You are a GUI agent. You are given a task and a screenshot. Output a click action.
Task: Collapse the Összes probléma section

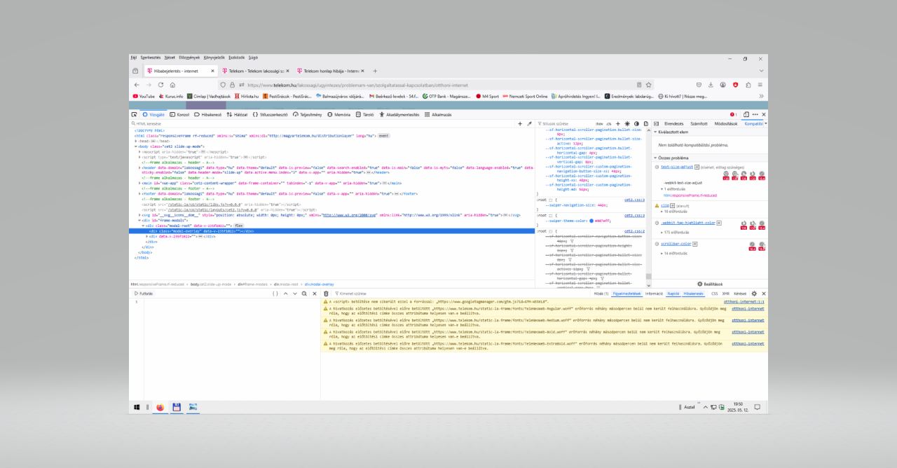tap(655, 158)
